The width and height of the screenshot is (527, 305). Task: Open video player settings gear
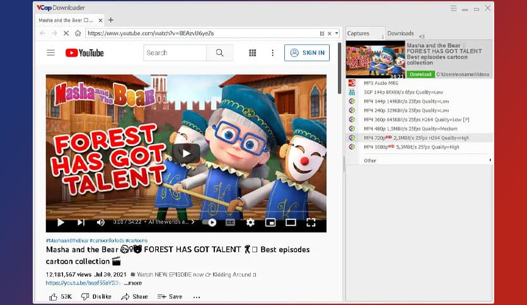click(x=250, y=222)
